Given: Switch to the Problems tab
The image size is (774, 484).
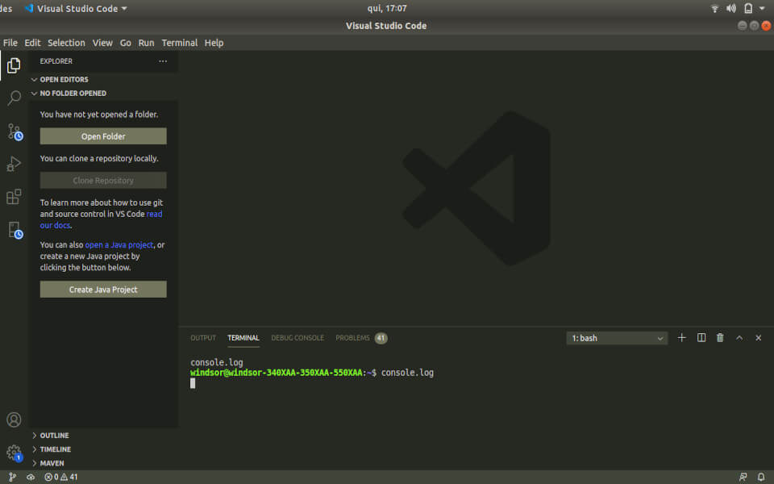Looking at the screenshot, I should point(352,338).
